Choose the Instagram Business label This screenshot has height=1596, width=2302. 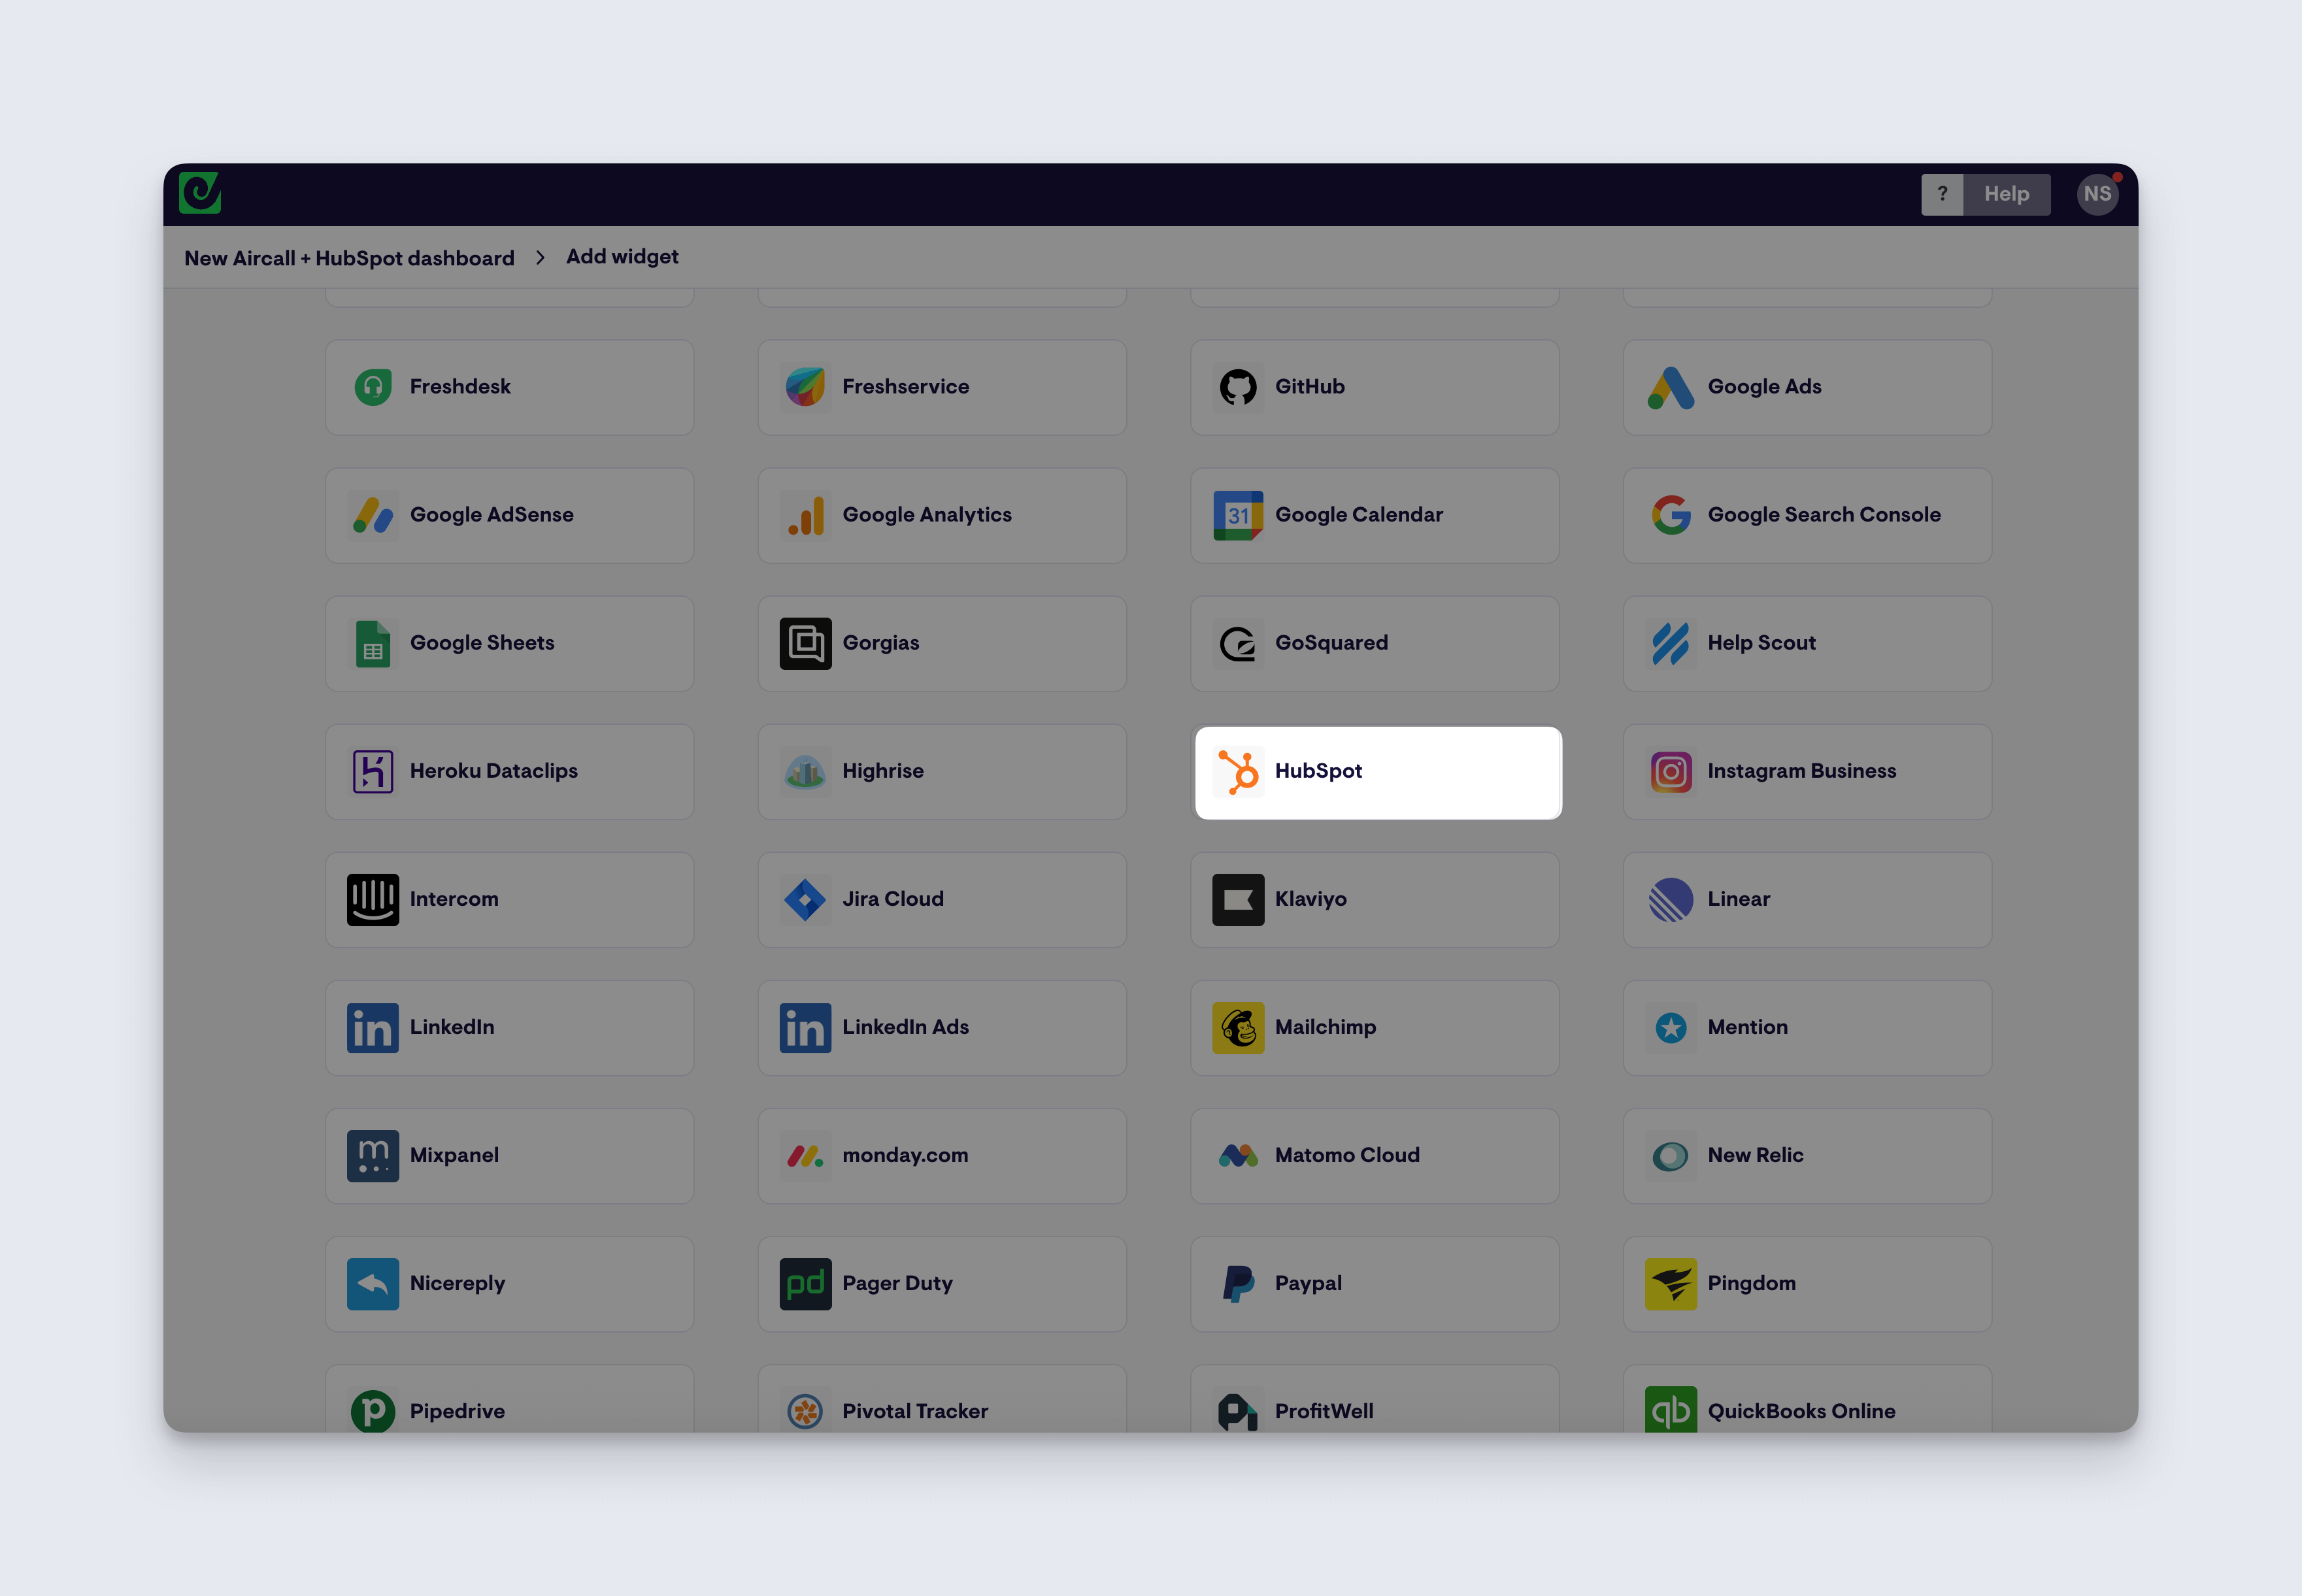tap(1802, 771)
